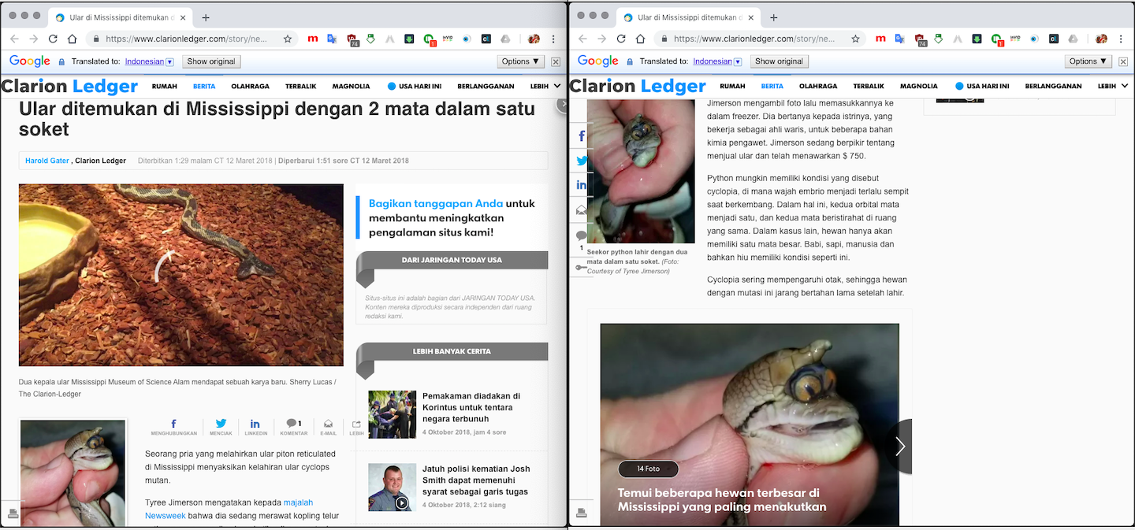
Task: Share via Twitter icon in left window
Action: [x=221, y=424]
